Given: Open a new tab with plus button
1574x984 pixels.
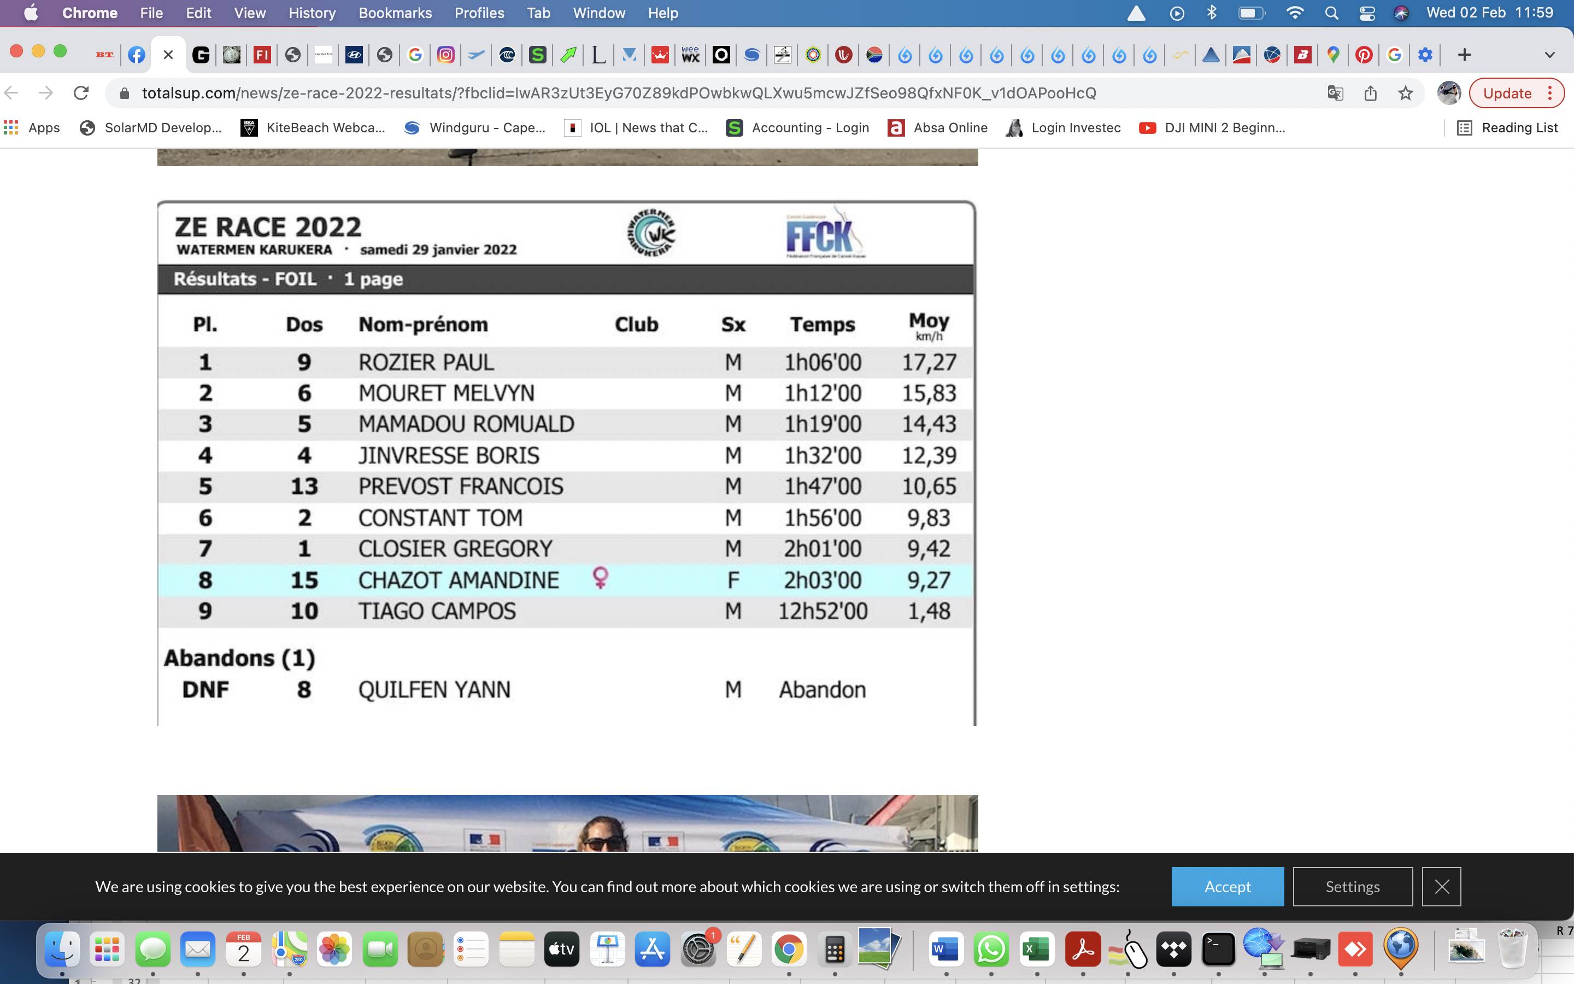Looking at the screenshot, I should point(1464,55).
